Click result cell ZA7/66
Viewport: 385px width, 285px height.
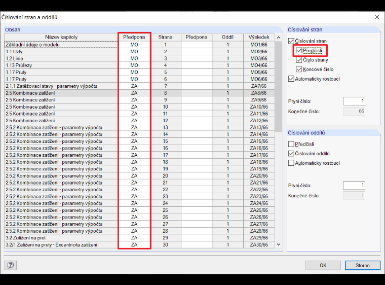pos(259,86)
